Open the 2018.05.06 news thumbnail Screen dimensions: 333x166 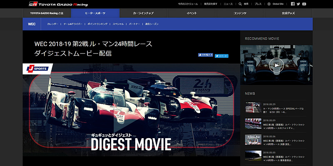point(253,139)
